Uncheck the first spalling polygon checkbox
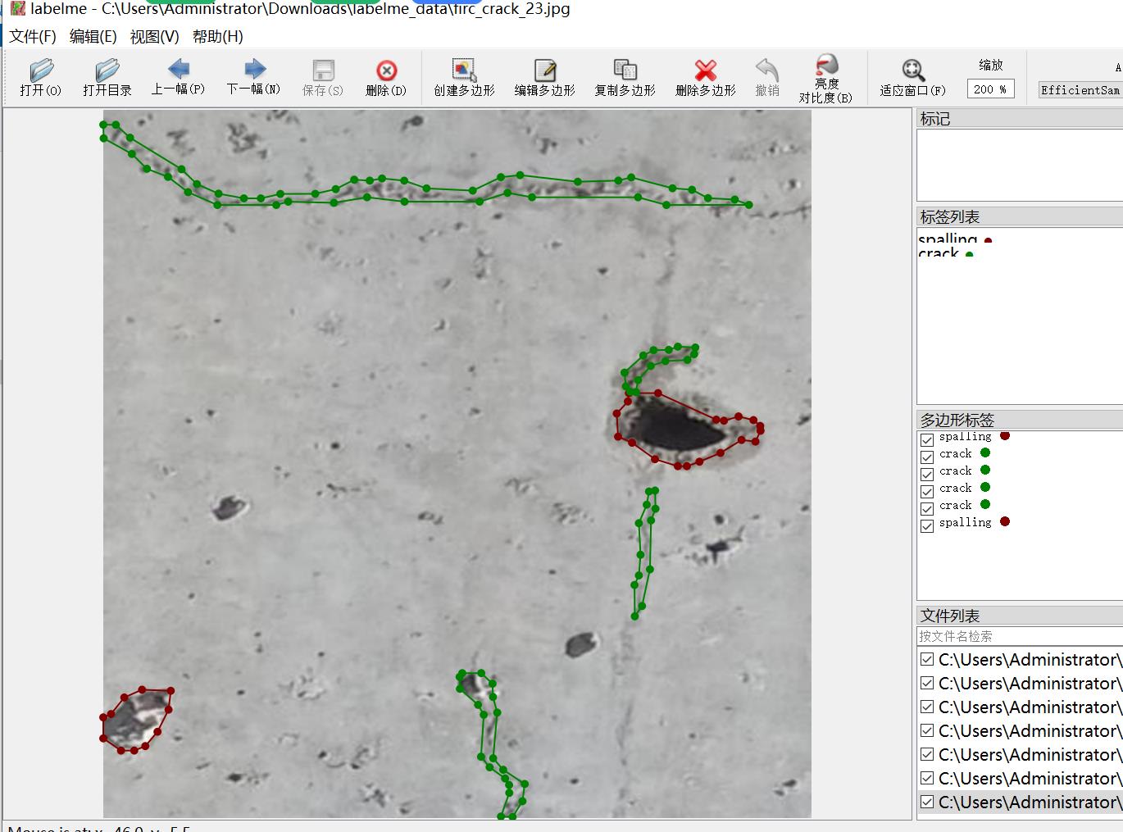The image size is (1123, 832). click(x=927, y=440)
